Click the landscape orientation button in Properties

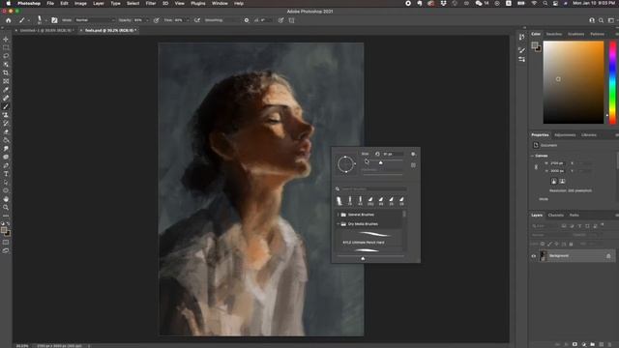click(x=562, y=181)
